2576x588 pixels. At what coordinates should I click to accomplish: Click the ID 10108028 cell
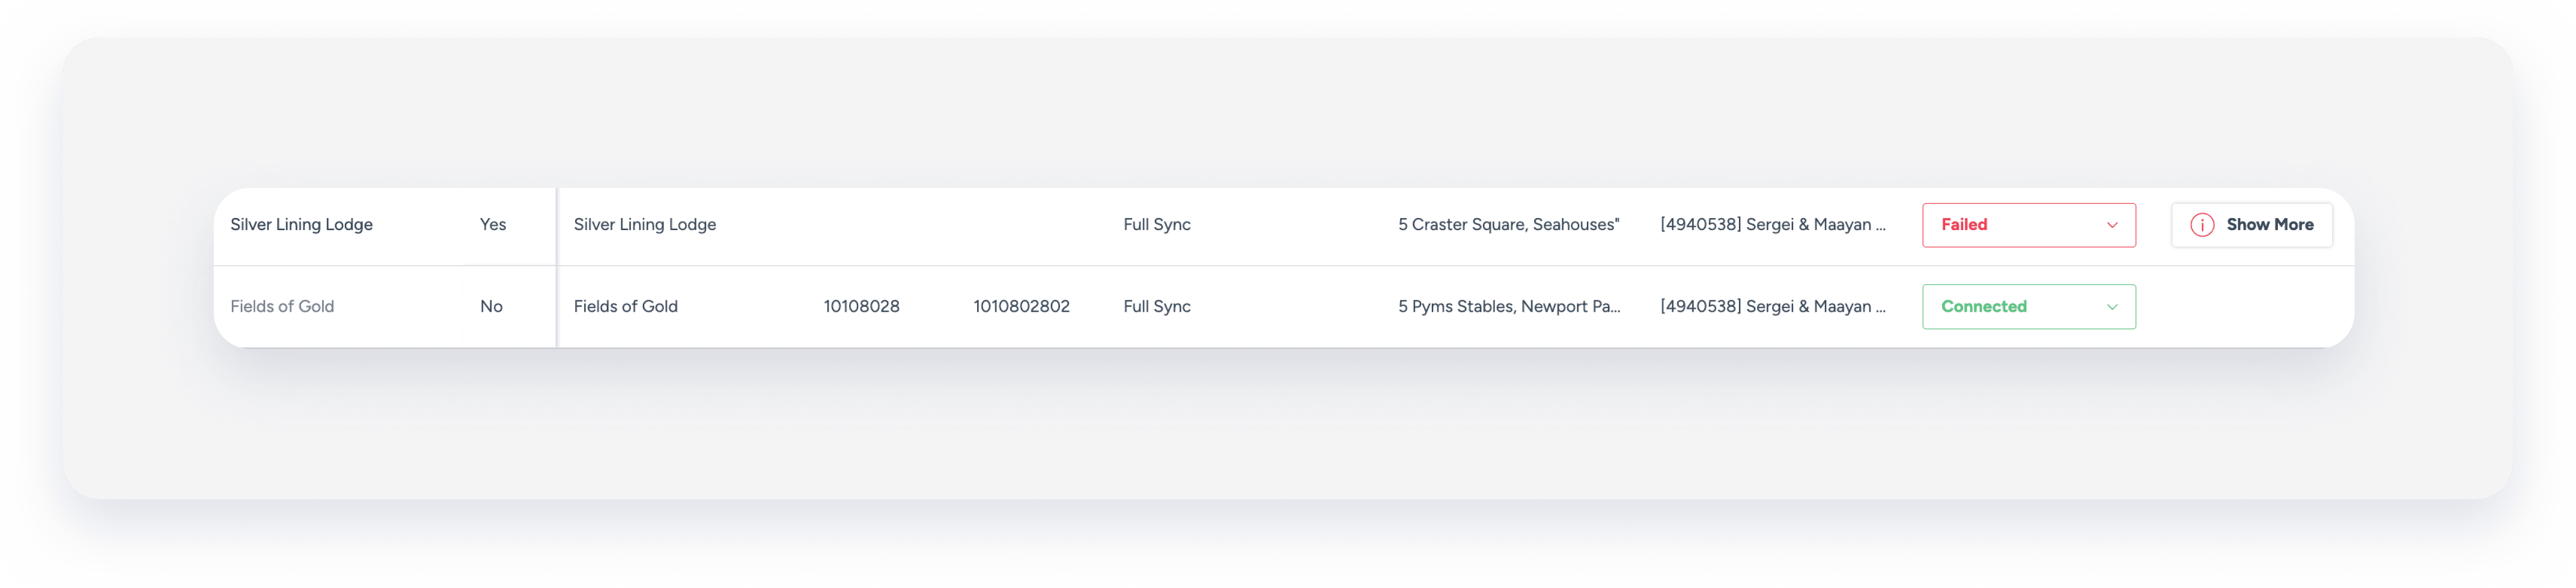tap(861, 306)
